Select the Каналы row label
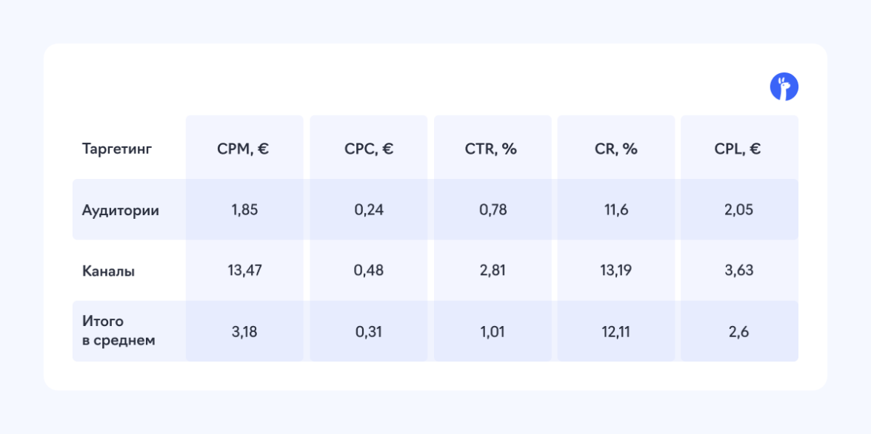Viewport: 871px width, 434px height. click(109, 271)
